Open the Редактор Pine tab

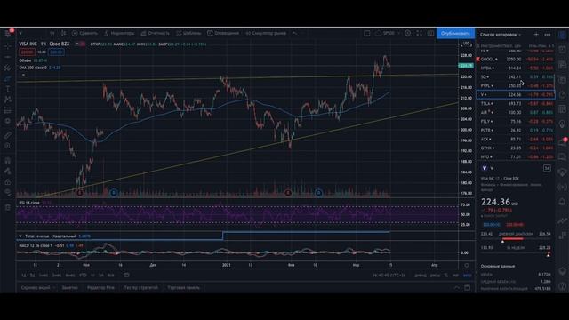point(100,288)
